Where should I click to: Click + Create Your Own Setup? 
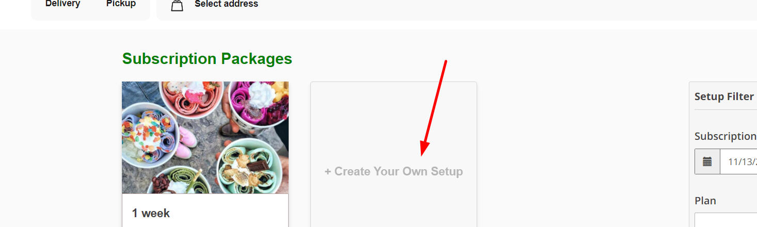click(x=393, y=171)
